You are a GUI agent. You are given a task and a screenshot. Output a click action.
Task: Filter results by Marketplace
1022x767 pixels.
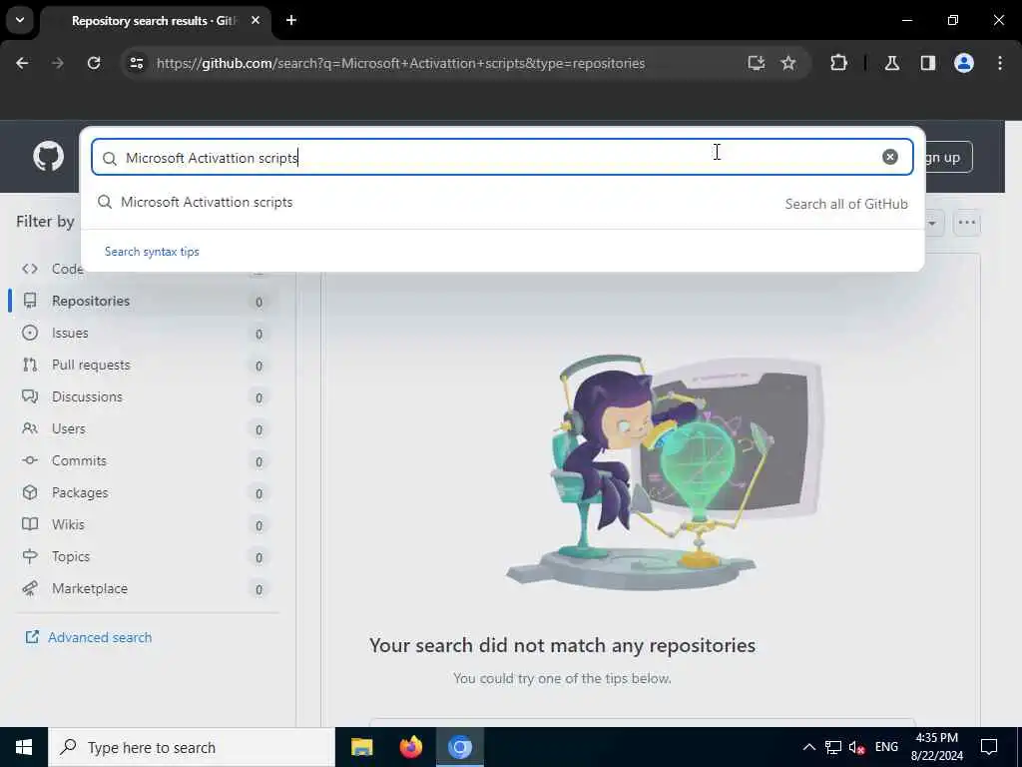coord(145,588)
